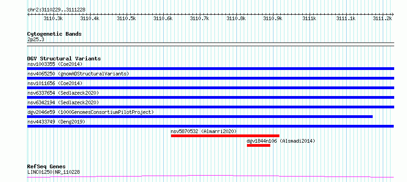Click the 3110.7k ruler mark
Viewport: 407px width, 182px height.
[199, 18]
